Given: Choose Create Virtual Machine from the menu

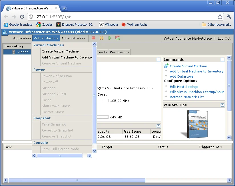Looking at the screenshot, I should pos(60,51).
